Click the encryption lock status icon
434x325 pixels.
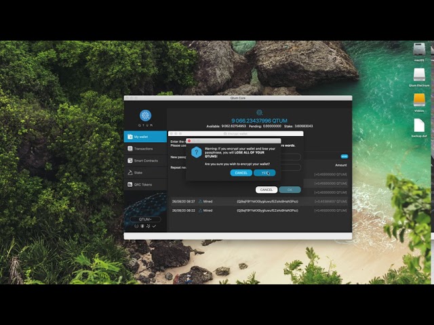pos(136,226)
